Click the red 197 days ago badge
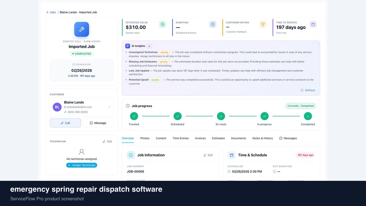Viewport: 366px width, 206px height. 305,155
